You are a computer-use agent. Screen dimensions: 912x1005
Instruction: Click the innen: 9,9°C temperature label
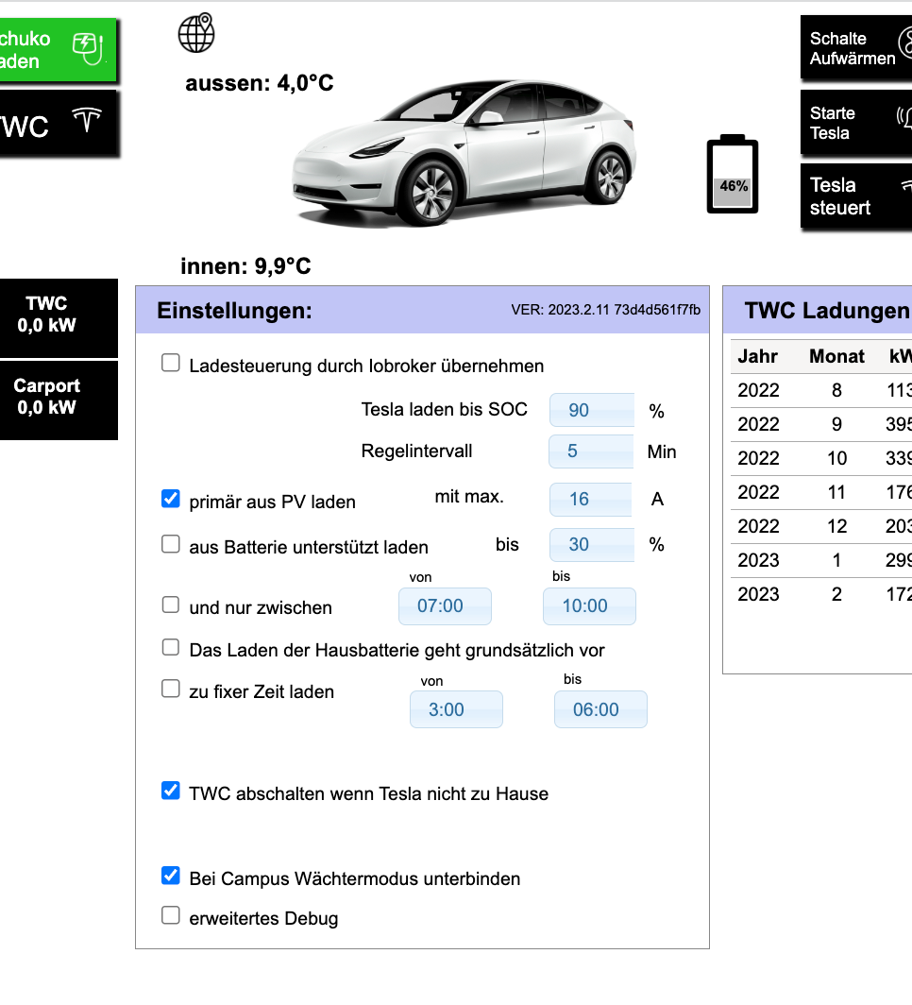click(x=245, y=266)
